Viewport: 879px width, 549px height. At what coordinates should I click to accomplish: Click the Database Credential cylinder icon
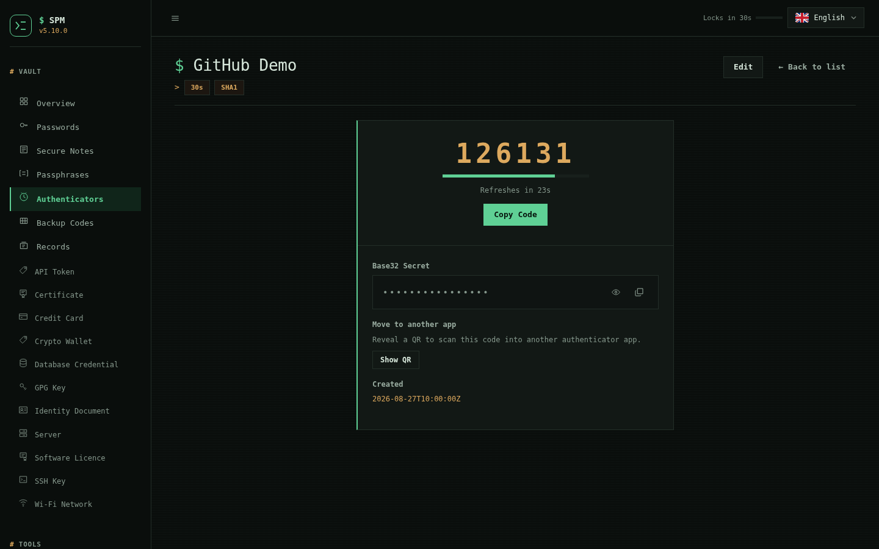point(23,363)
